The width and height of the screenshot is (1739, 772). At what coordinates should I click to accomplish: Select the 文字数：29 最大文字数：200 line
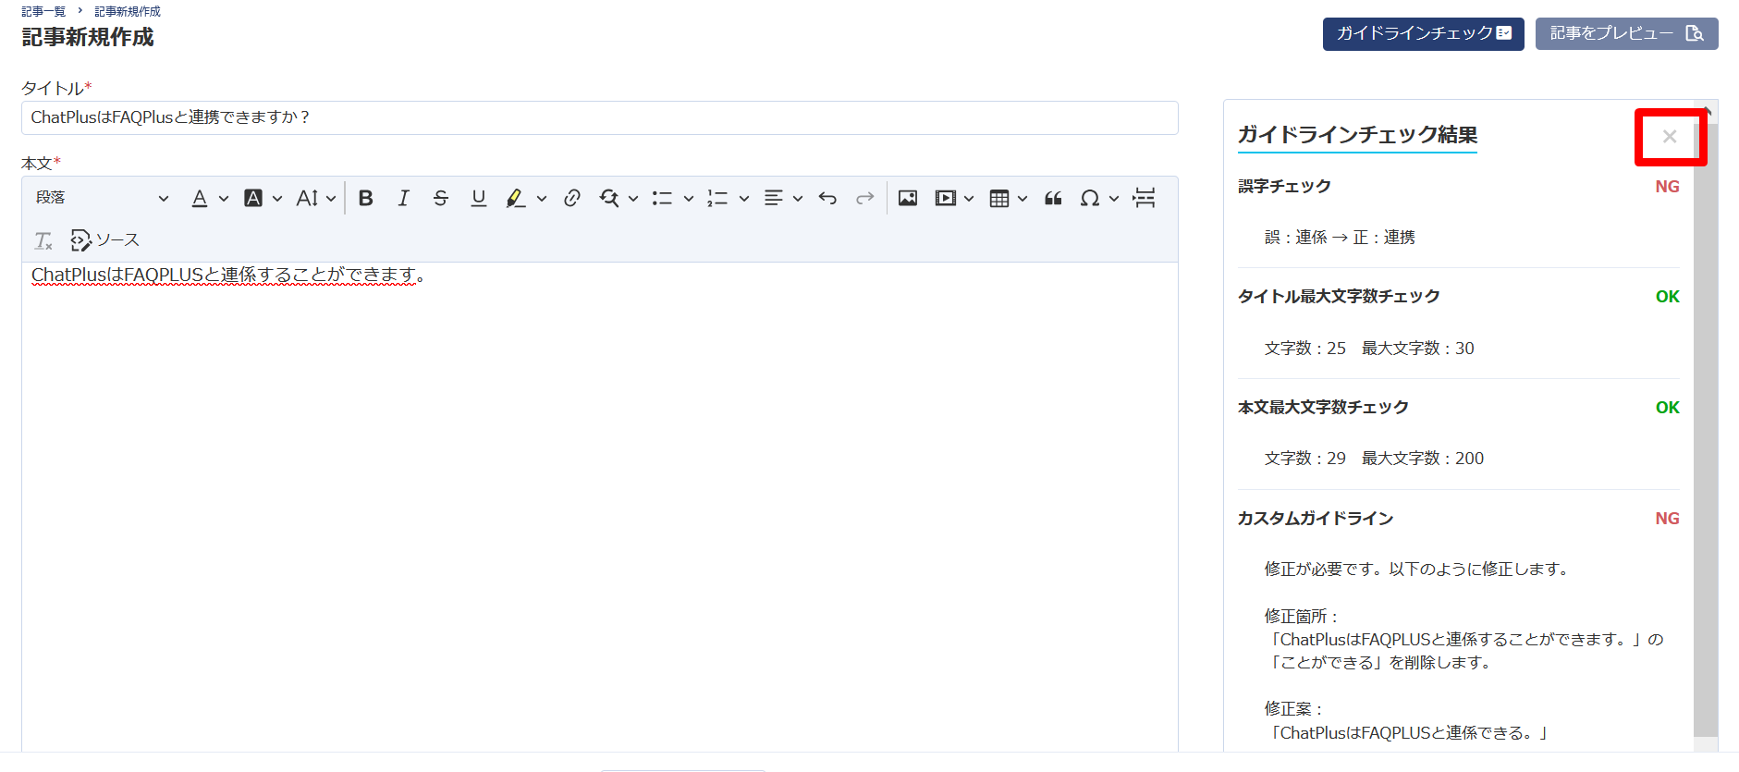coord(1374,459)
